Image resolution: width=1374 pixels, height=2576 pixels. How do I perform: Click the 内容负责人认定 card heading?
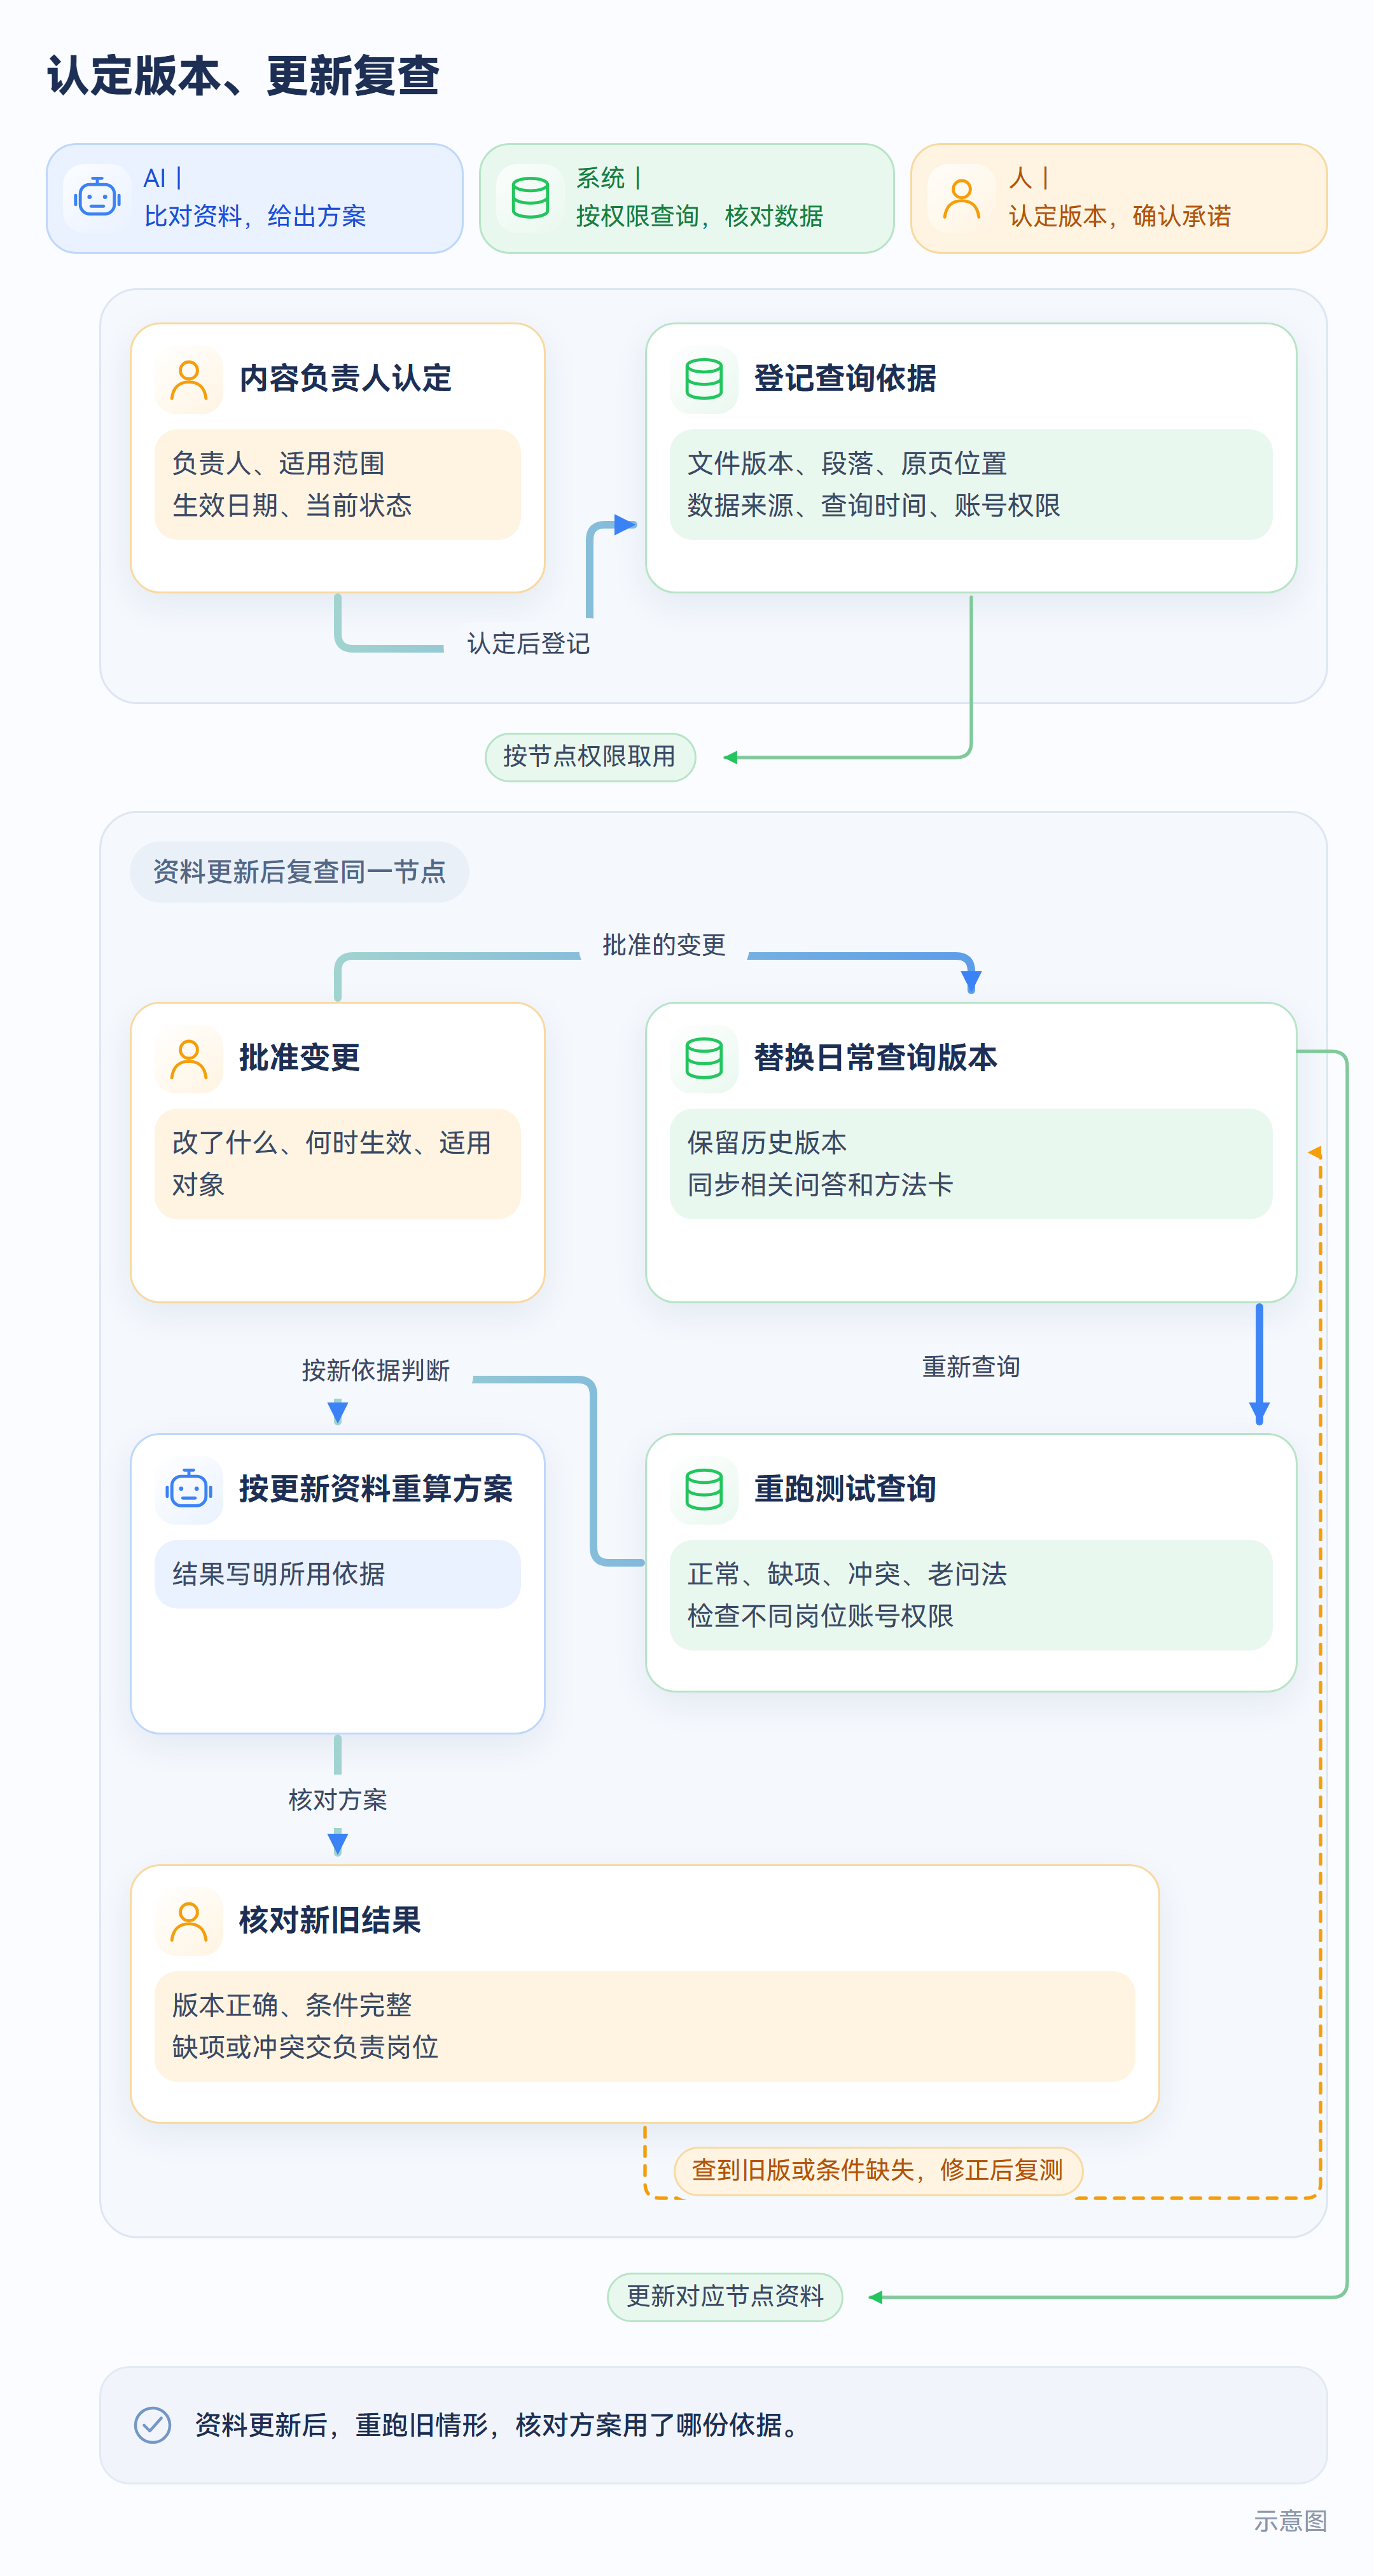pos(345,379)
